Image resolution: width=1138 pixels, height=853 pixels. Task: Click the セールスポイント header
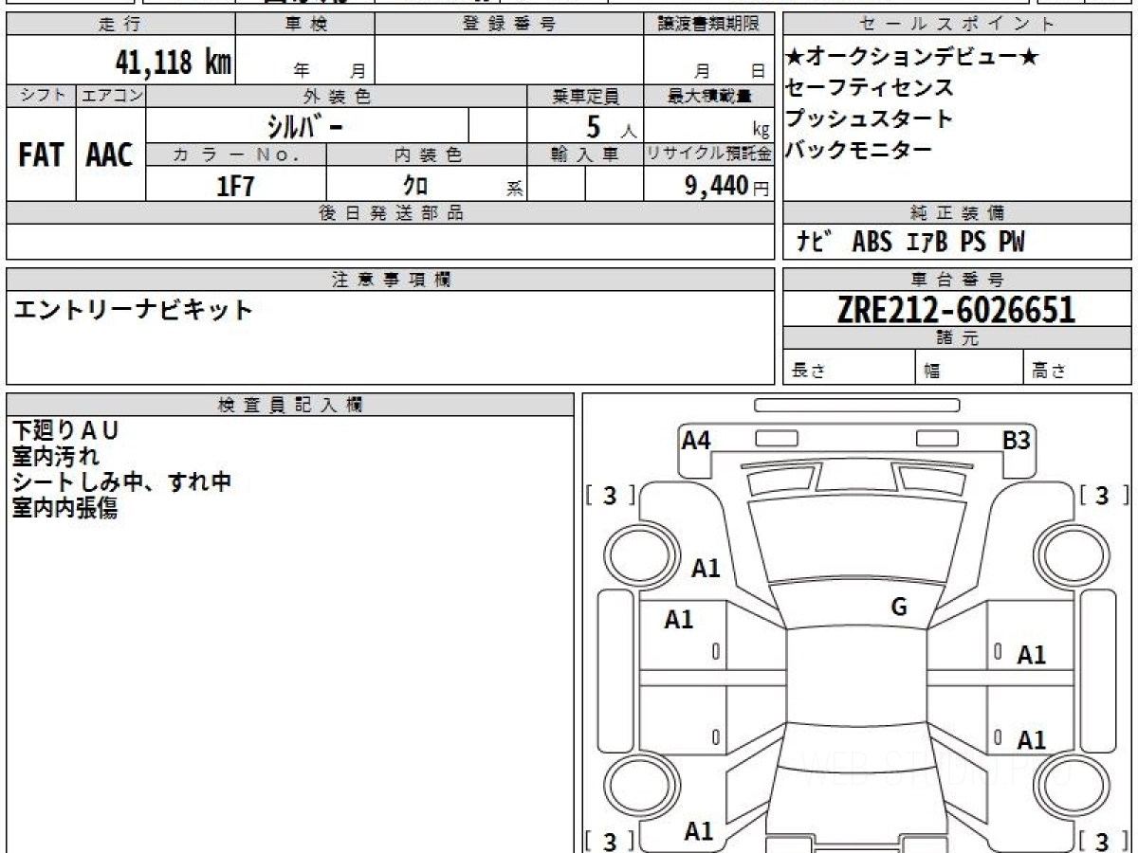[x=957, y=25]
